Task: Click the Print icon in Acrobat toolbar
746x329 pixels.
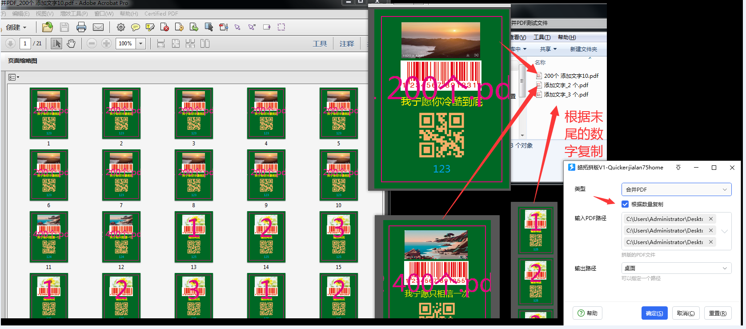Action: (x=81, y=27)
